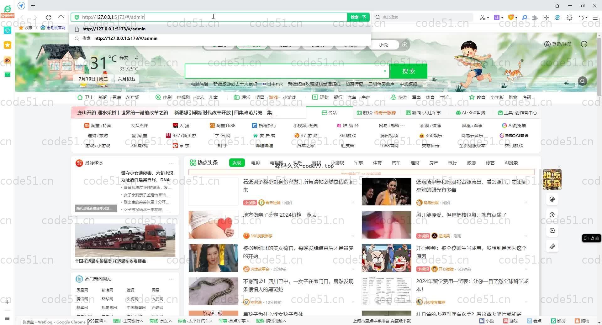Reload the page with refresh icon

tap(49, 18)
